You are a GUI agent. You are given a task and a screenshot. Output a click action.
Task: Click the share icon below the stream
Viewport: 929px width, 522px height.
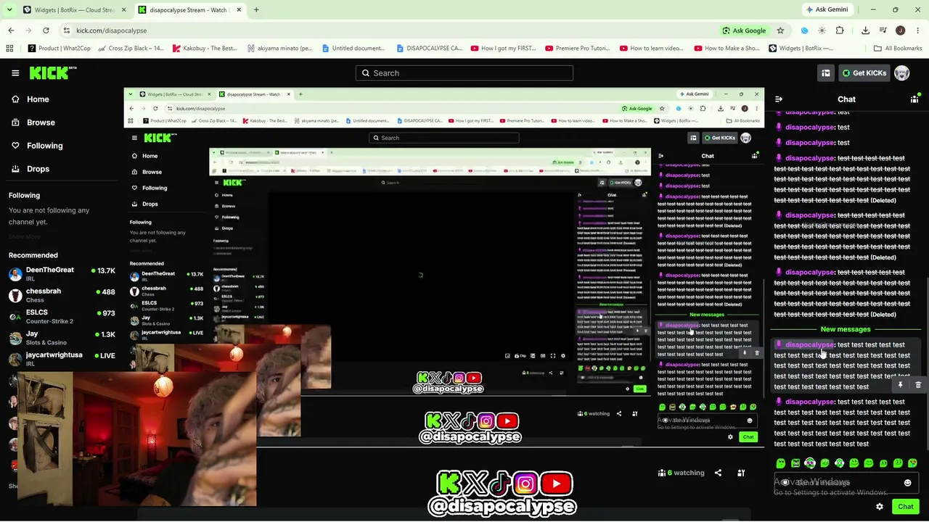[718, 473]
